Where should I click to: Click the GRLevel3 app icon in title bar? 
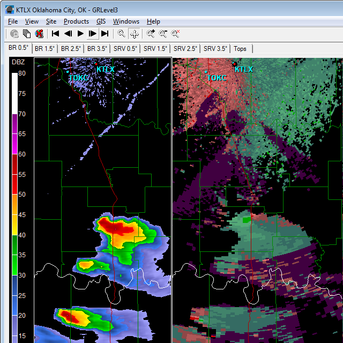(10, 10)
